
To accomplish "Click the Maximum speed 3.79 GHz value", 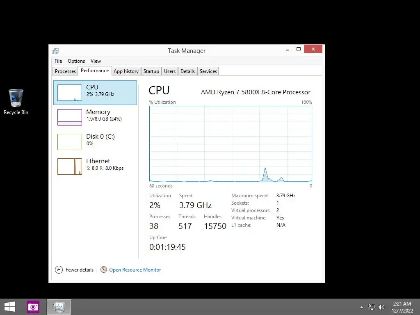I will point(286,196).
